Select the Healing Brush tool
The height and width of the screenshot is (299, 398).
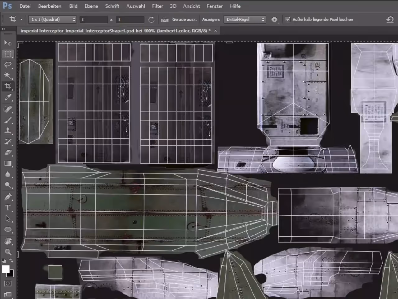[x=8, y=109]
